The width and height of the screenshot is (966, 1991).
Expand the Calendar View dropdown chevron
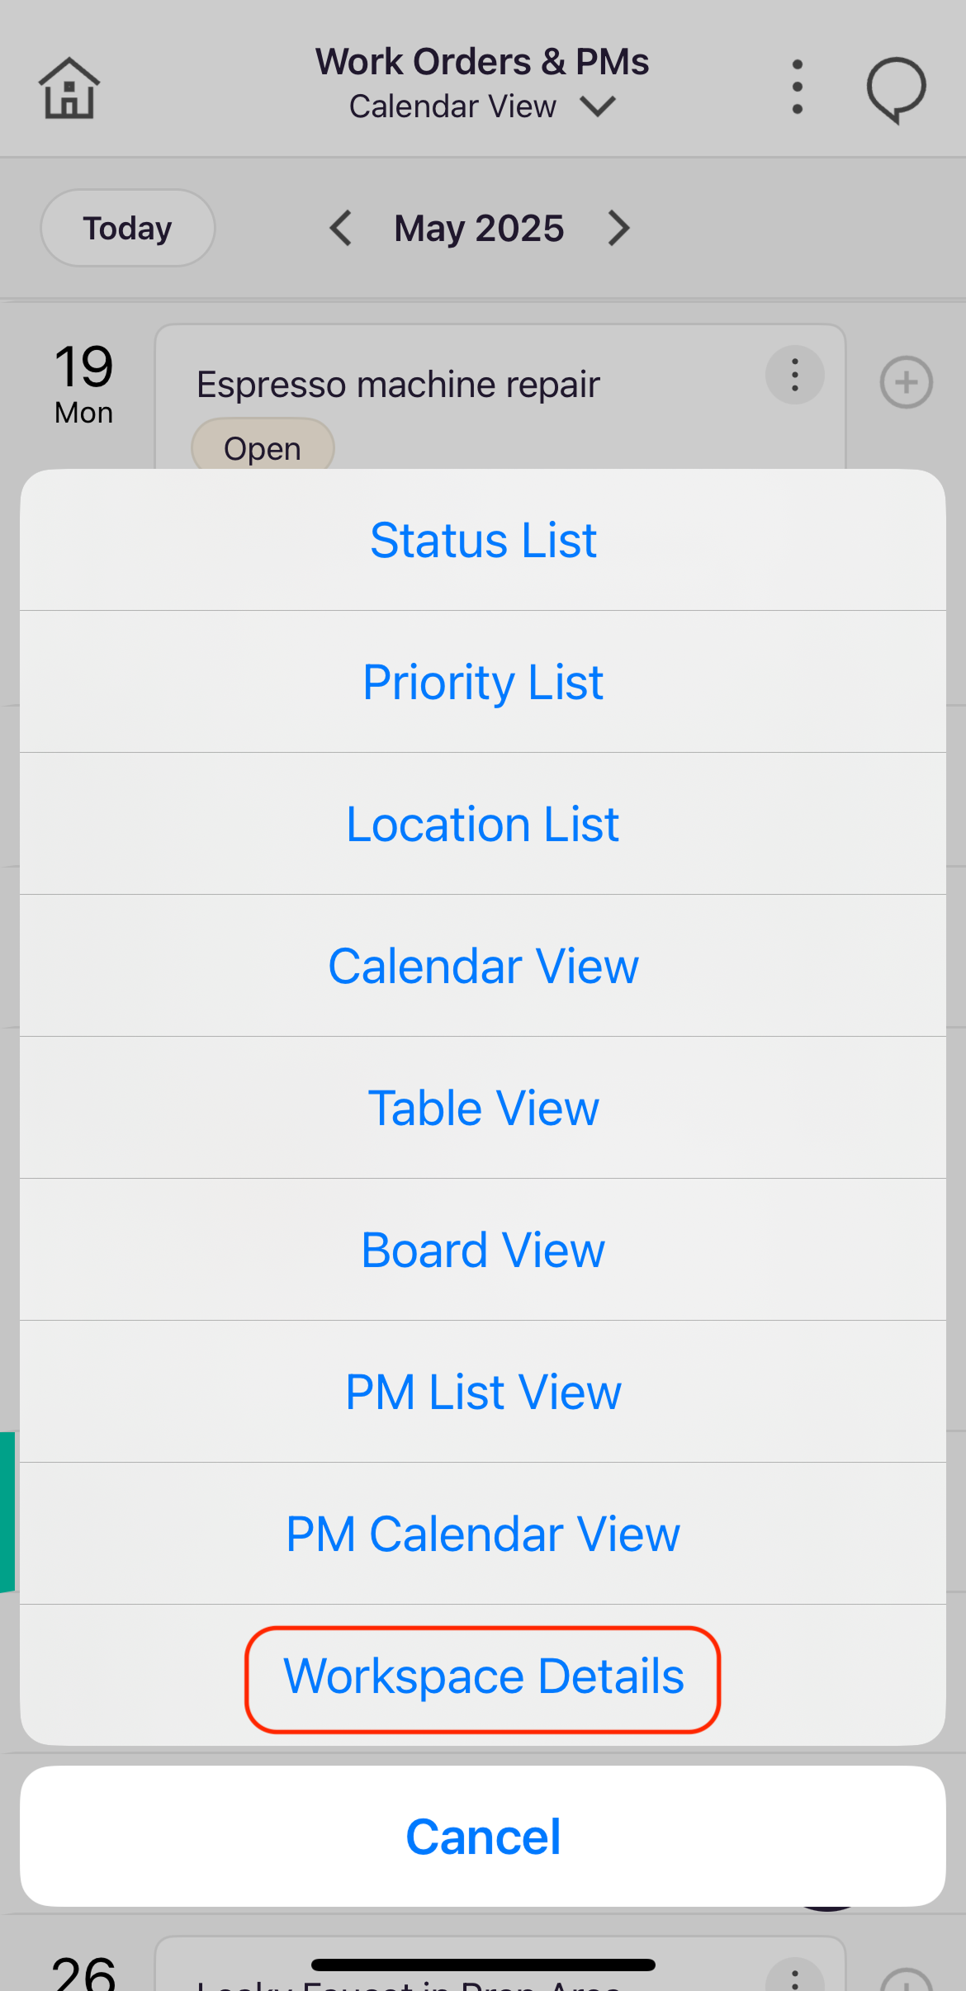(x=597, y=106)
